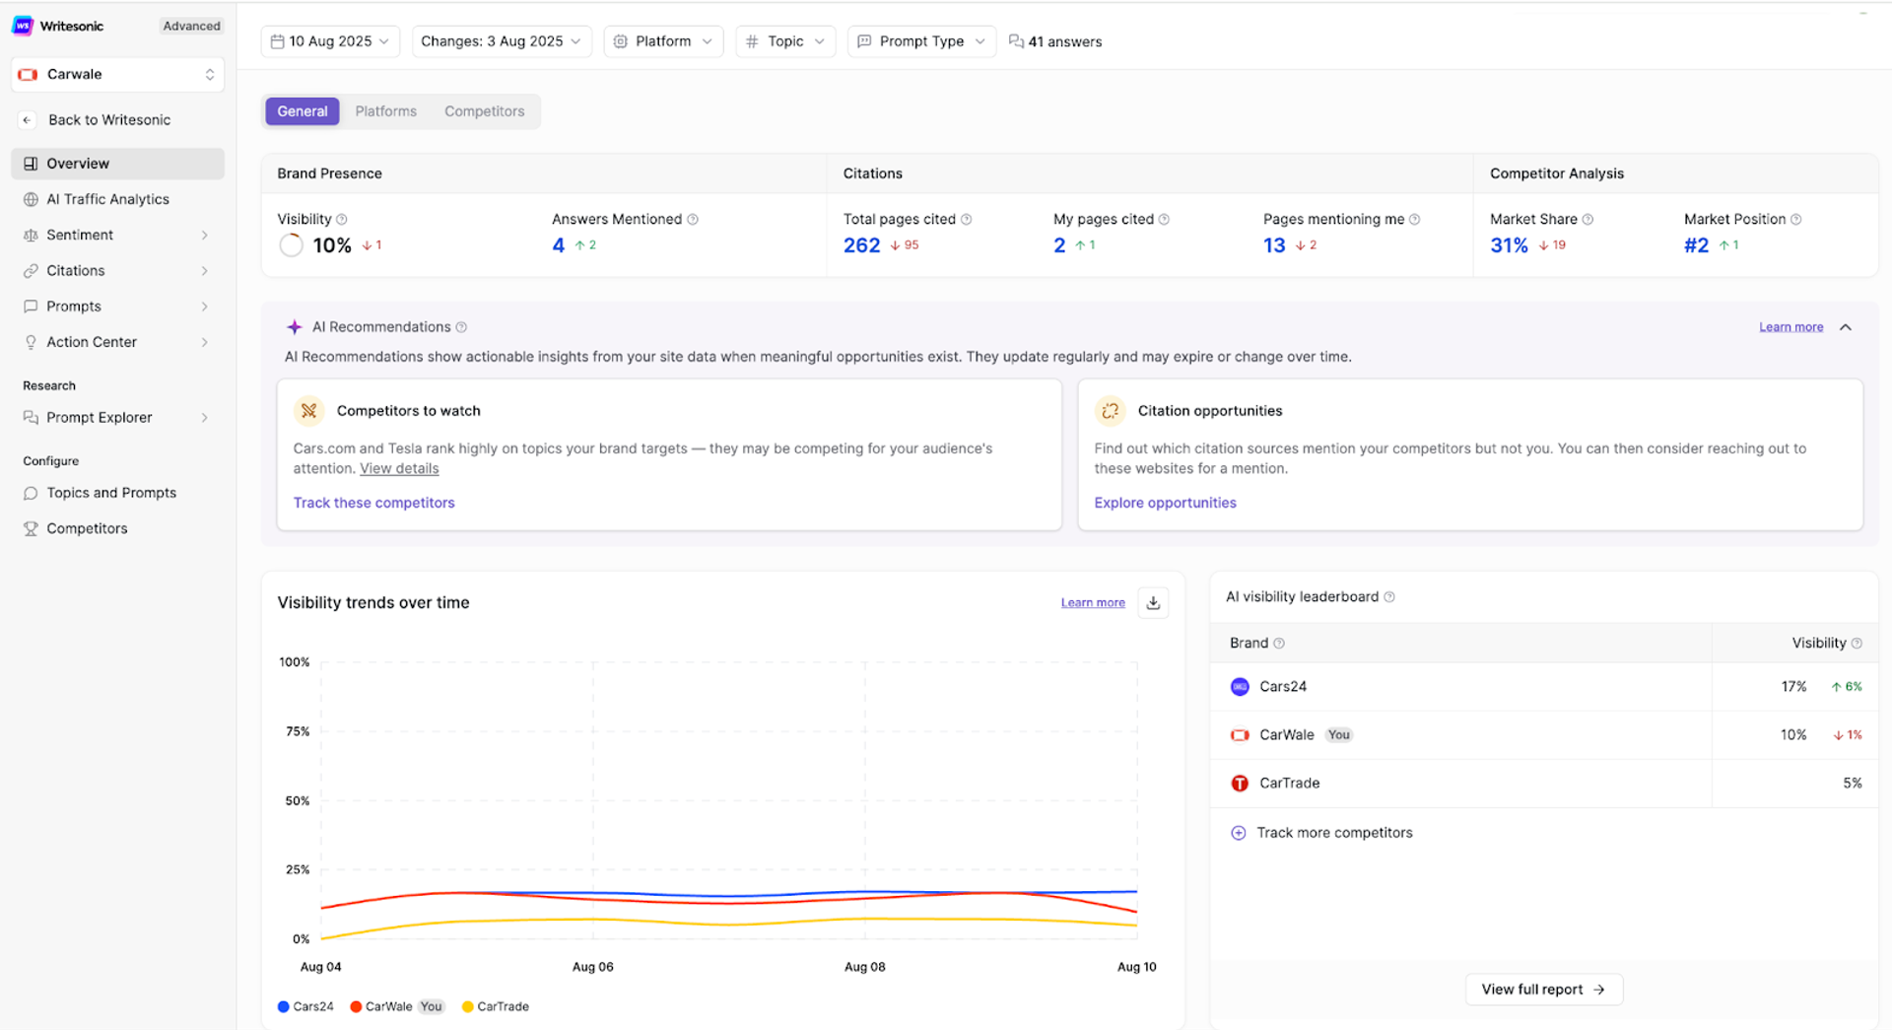
Task: Click the info icon next to Answers Mentioned
Action: pos(693,220)
